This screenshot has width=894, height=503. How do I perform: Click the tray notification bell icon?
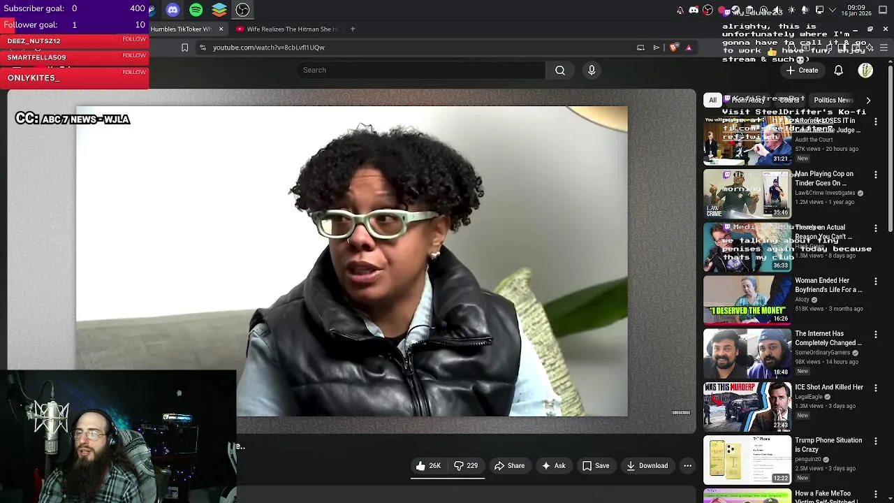[x=680, y=10]
